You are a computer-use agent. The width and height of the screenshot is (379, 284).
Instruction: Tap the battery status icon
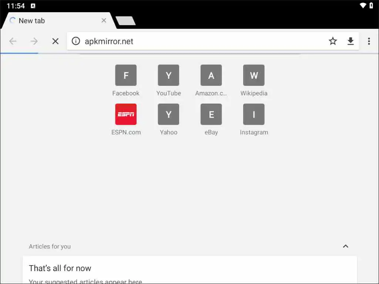coord(372,6)
